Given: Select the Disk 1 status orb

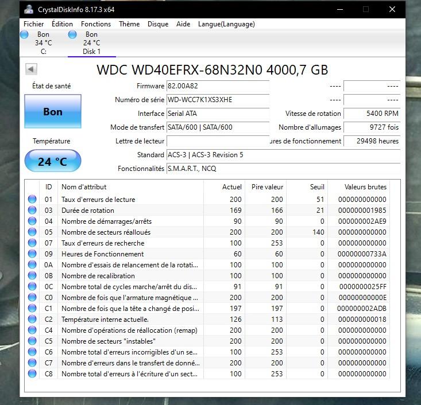Looking at the screenshot, I should click(72, 34).
